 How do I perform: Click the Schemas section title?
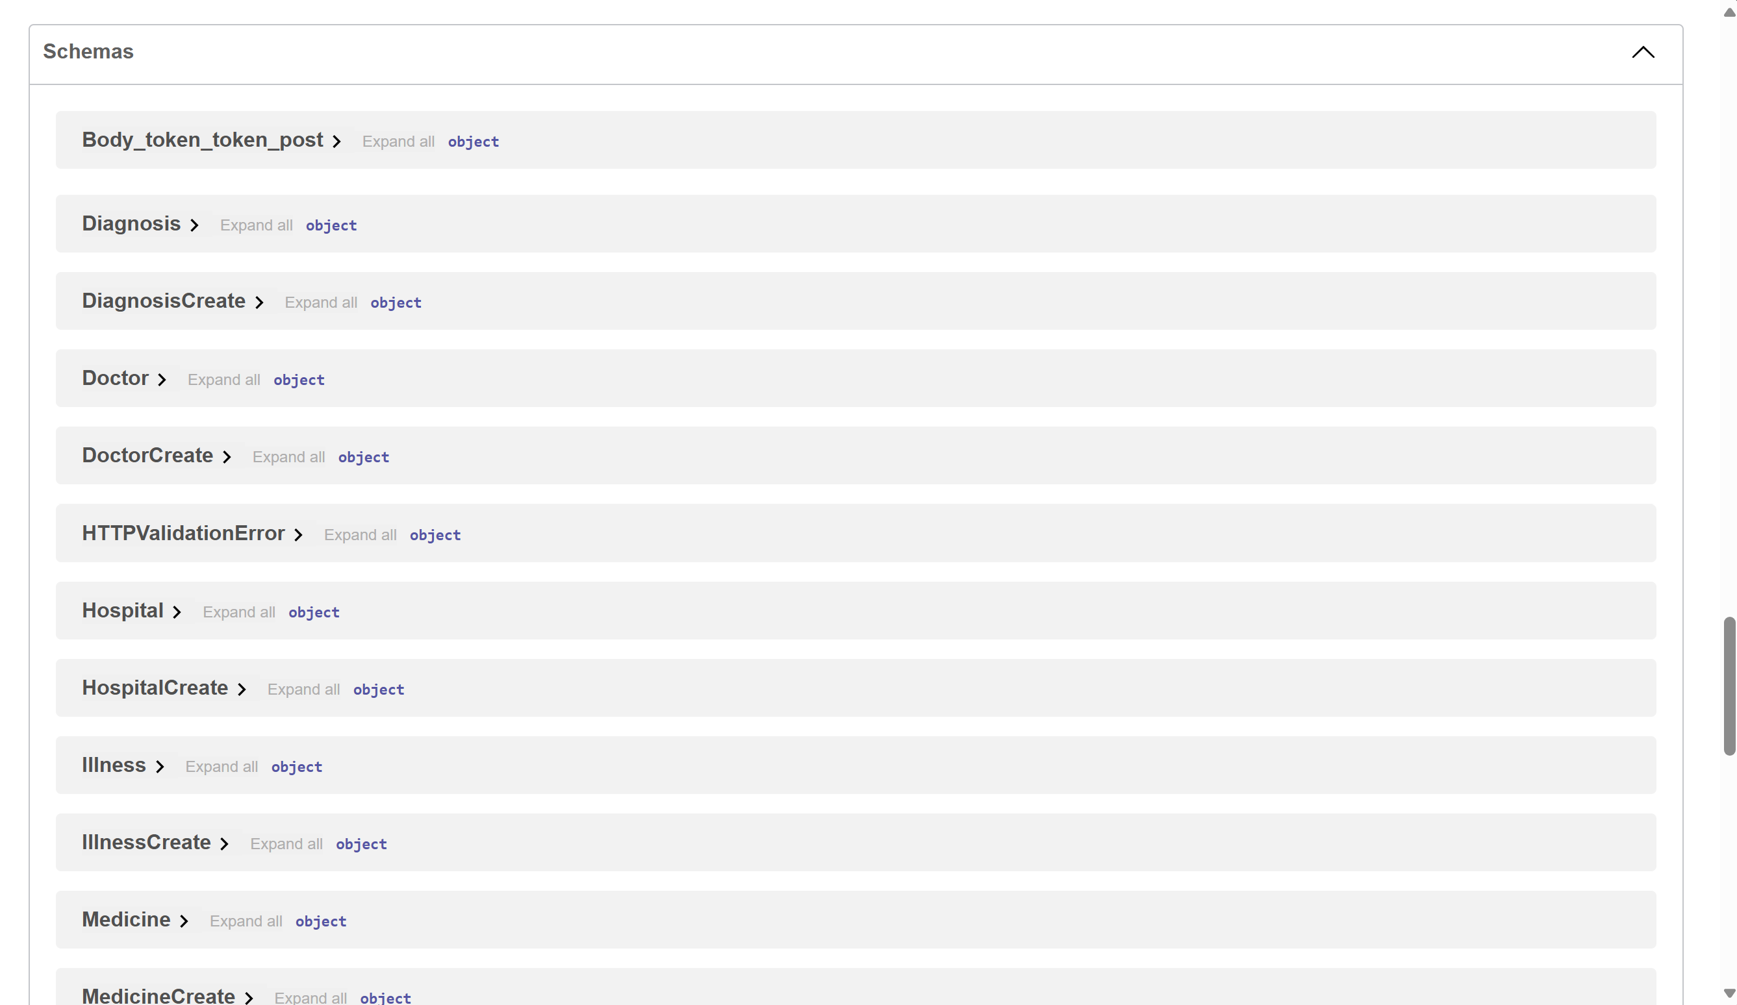88,52
